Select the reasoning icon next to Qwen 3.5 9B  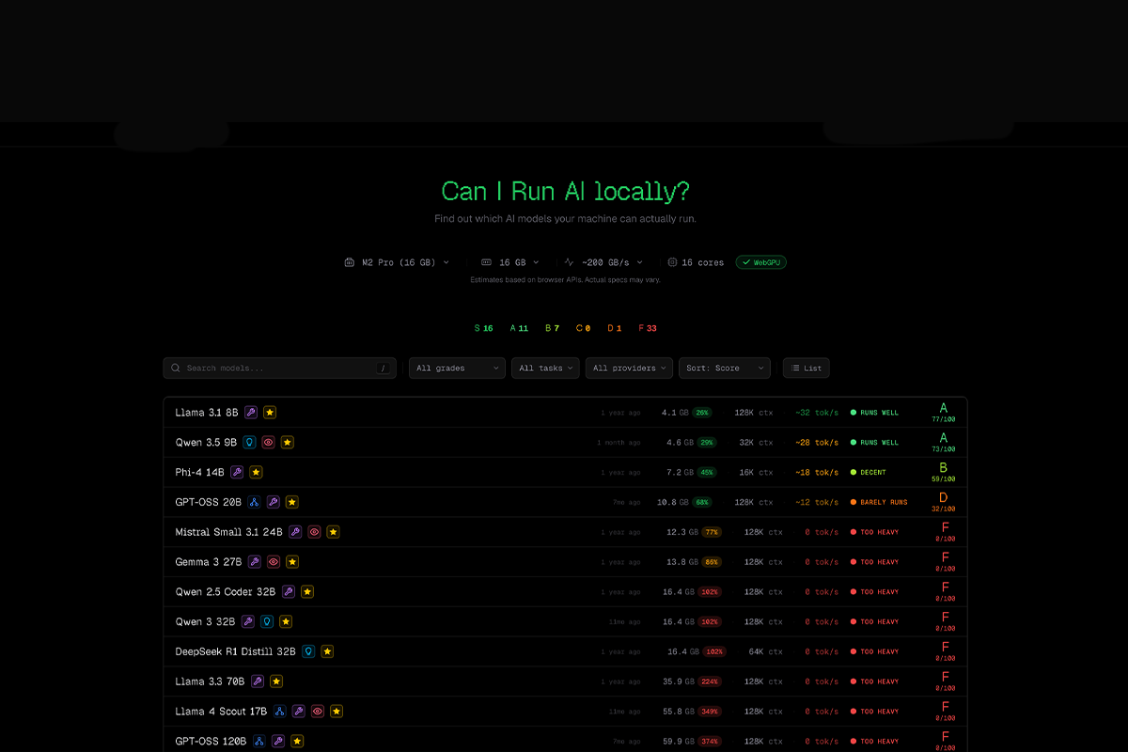click(250, 441)
